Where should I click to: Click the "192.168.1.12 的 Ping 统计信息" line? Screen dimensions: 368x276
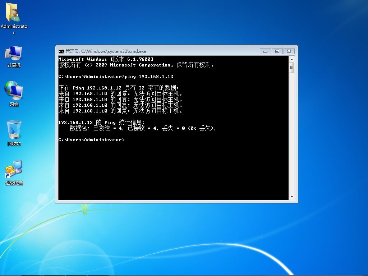pos(101,122)
